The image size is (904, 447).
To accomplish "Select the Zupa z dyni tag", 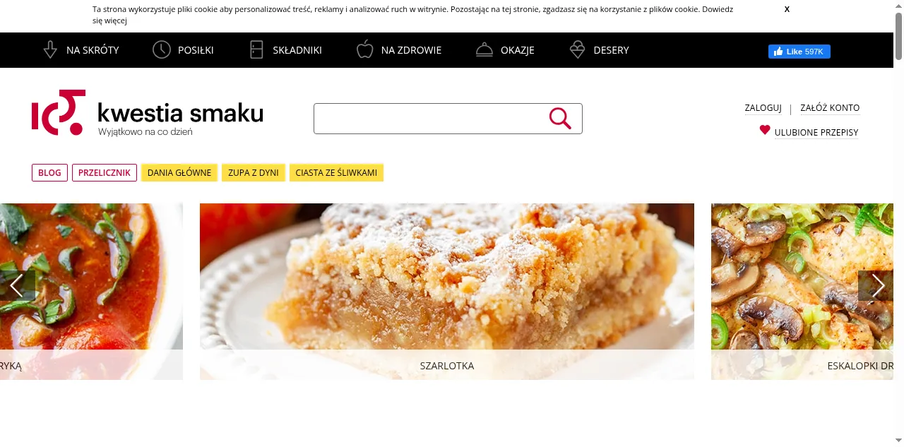I will [254, 173].
